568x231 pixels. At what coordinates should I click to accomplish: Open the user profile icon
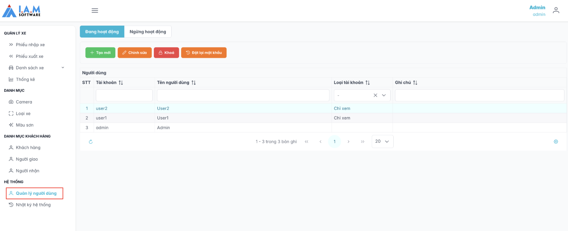click(556, 11)
